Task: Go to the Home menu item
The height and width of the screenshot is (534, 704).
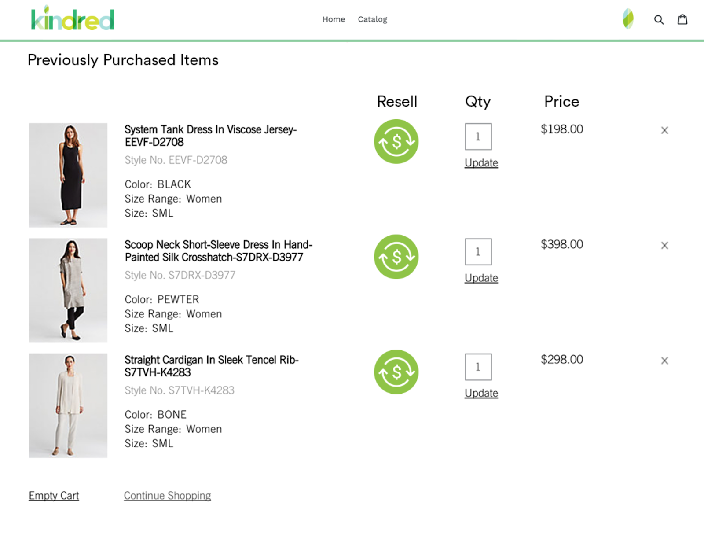Action: pyautogui.click(x=334, y=19)
